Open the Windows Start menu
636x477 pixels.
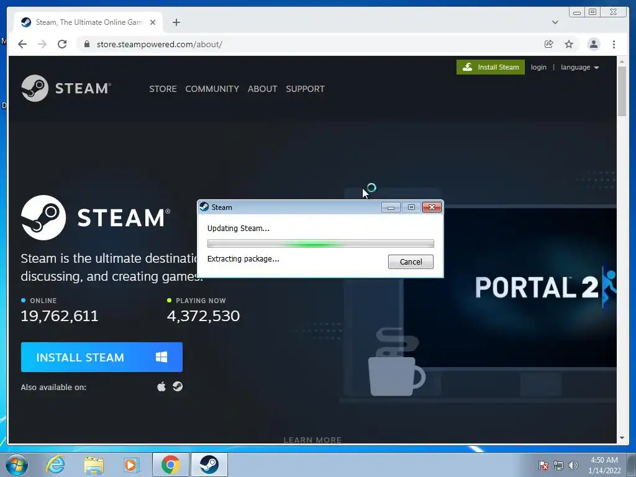pyautogui.click(x=16, y=465)
